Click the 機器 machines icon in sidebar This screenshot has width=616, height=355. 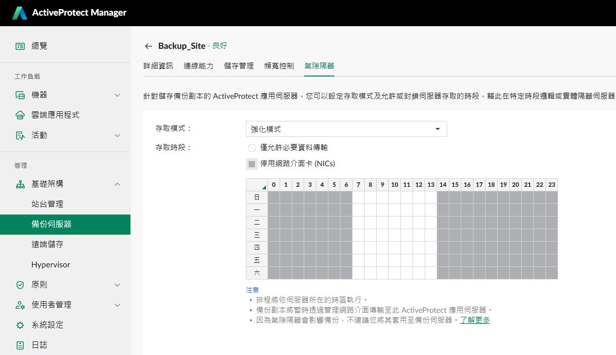[20, 95]
